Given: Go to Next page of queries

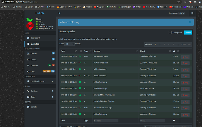Looking at the screenshot, I should 189,45.
